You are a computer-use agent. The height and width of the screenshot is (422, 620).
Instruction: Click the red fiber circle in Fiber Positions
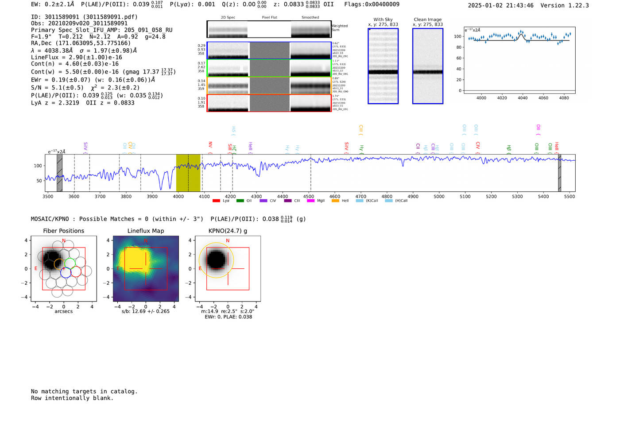pyautogui.click(x=76, y=272)
